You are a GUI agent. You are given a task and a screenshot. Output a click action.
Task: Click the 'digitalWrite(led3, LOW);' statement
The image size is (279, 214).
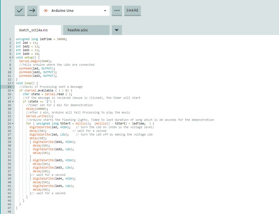(x=53, y=168)
